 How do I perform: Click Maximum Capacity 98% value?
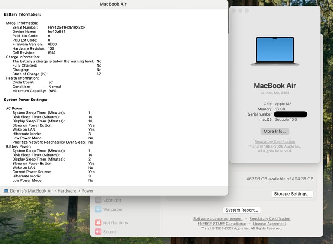(x=52, y=91)
